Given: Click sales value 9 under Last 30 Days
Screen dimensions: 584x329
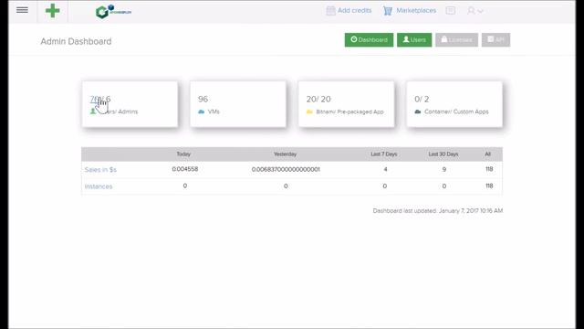Looking at the screenshot, I should [444, 169].
